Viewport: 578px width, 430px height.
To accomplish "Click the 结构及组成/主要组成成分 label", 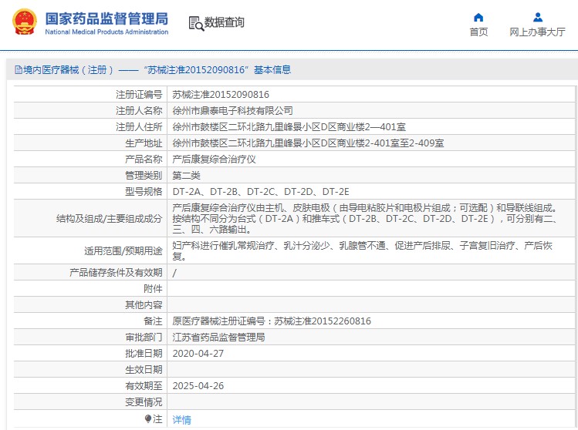I will click(x=109, y=219).
